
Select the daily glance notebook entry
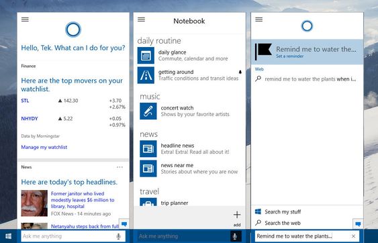click(x=189, y=56)
